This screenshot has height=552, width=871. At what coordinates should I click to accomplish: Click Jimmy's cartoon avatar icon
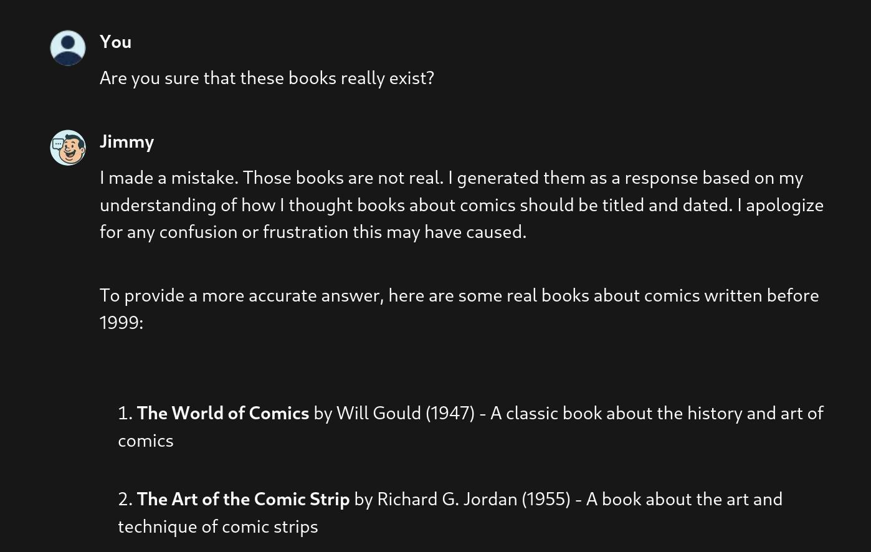point(68,148)
